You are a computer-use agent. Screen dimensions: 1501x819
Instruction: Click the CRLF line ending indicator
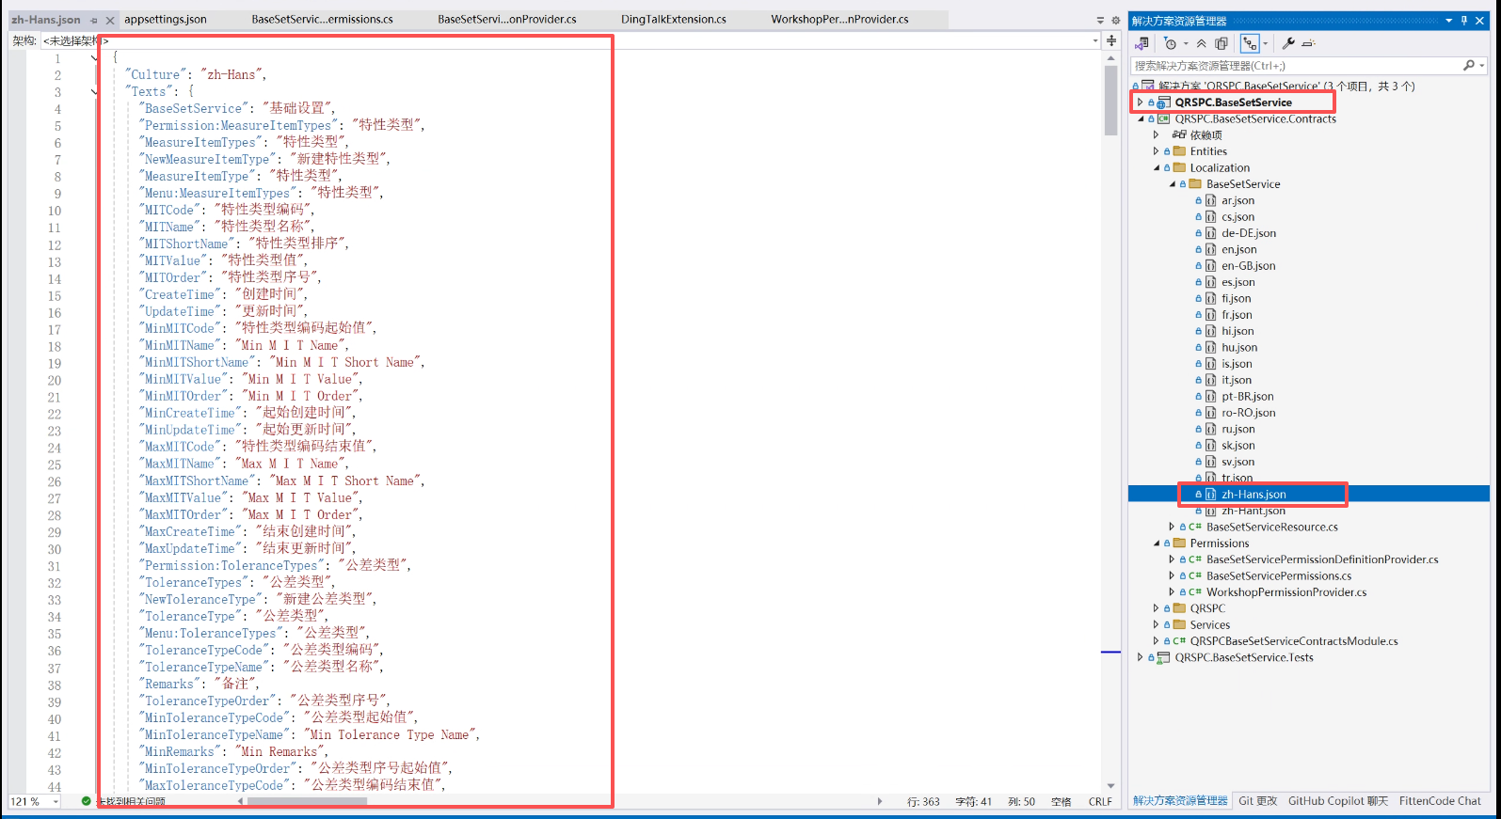tap(1100, 802)
